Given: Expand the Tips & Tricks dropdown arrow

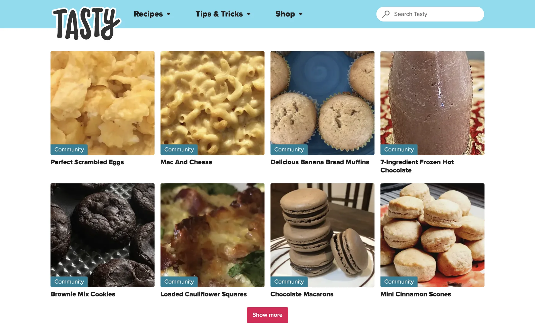Looking at the screenshot, I should tap(249, 14).
